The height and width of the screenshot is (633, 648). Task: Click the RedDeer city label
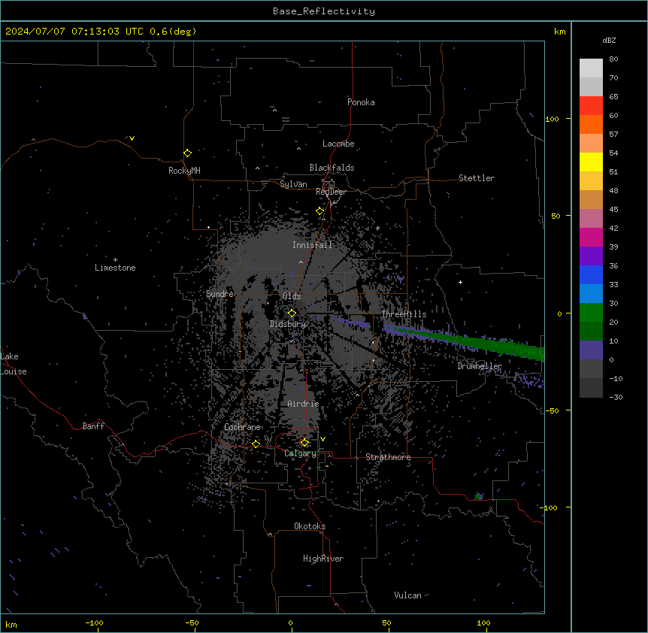pos(331,192)
